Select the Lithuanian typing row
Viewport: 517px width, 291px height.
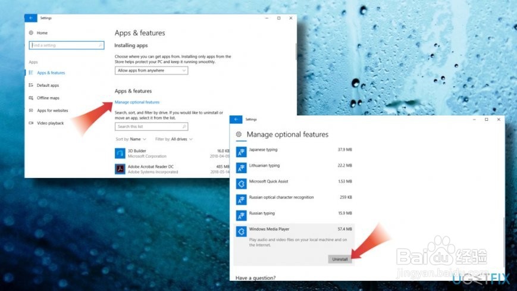(294, 168)
